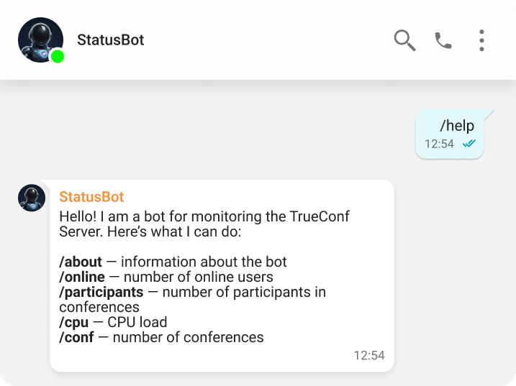Click the "CPU load" description text

pyautogui.click(x=137, y=322)
